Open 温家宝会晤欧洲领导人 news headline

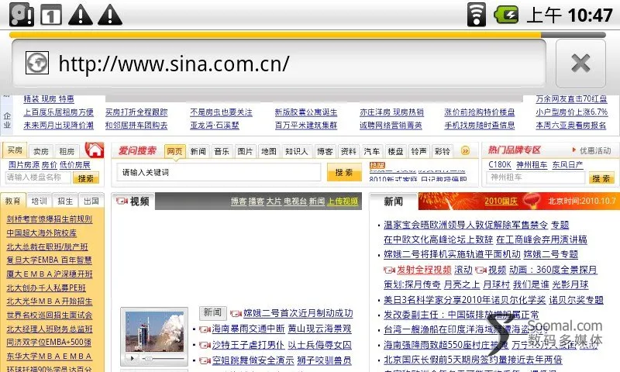466,225
